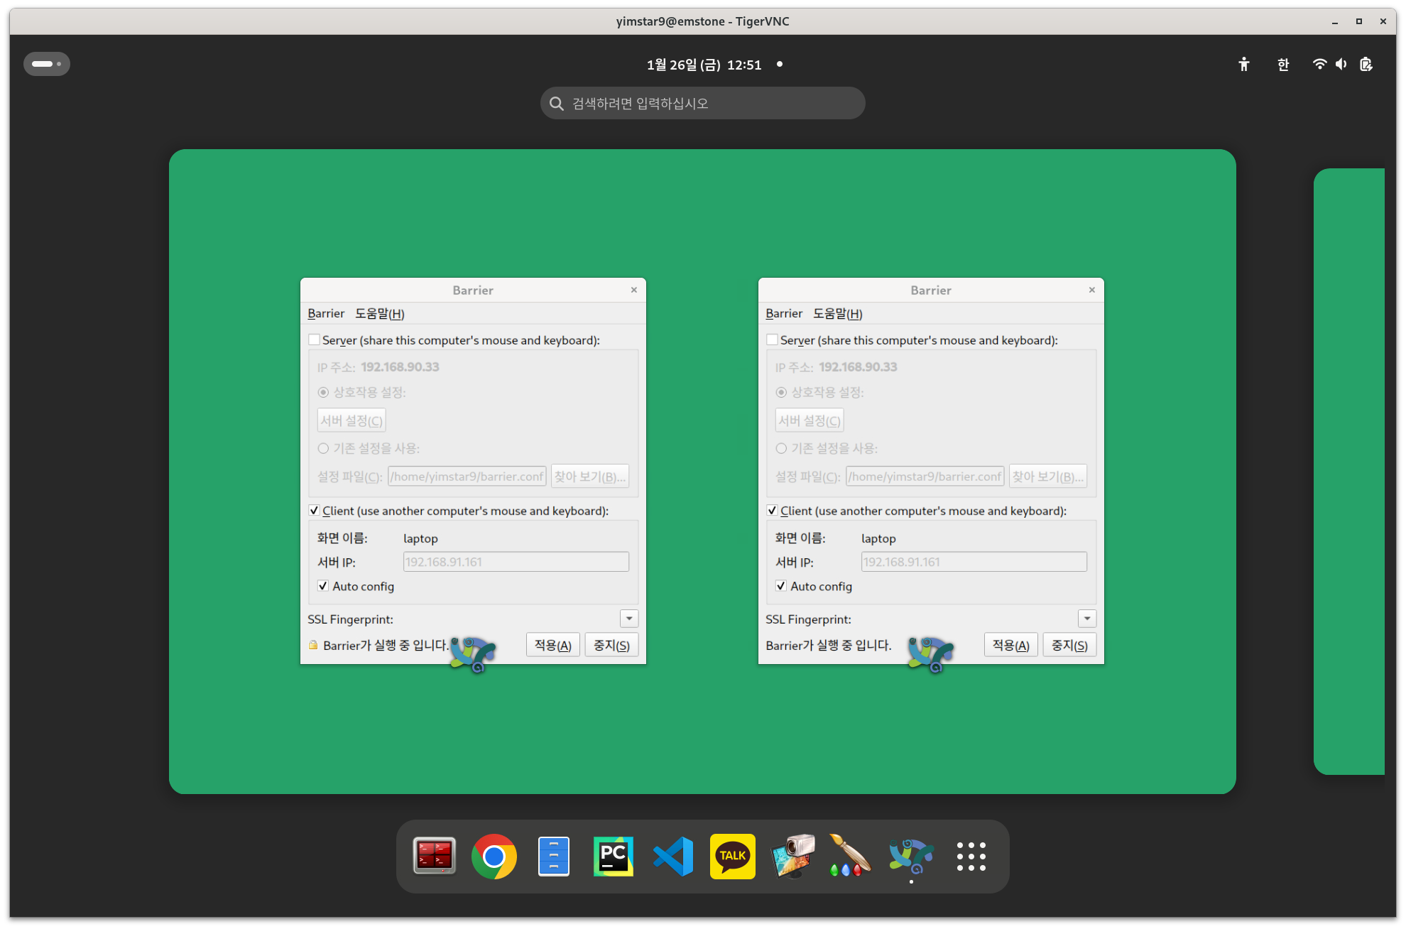Screen dimensions: 1406x929
Task: Uncheck Client option in right Barrier window
Action: click(772, 511)
